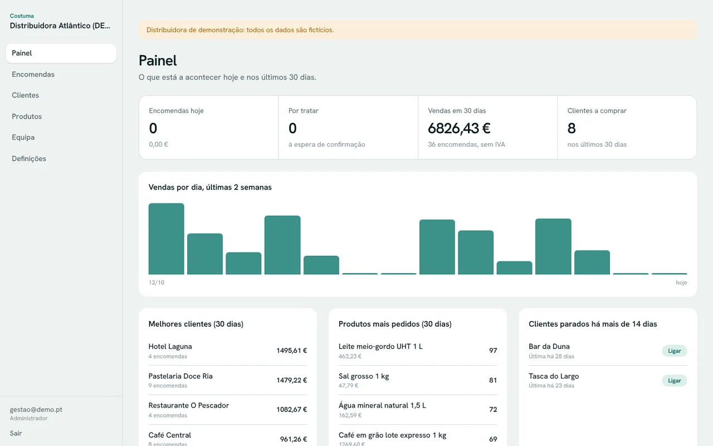Select the Por tratar stat card

(x=348, y=127)
